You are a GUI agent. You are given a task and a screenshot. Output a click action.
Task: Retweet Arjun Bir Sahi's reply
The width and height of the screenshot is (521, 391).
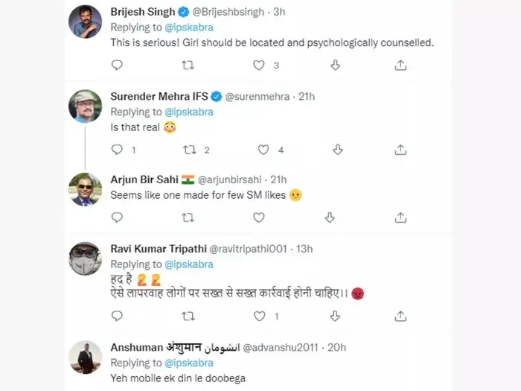188,217
